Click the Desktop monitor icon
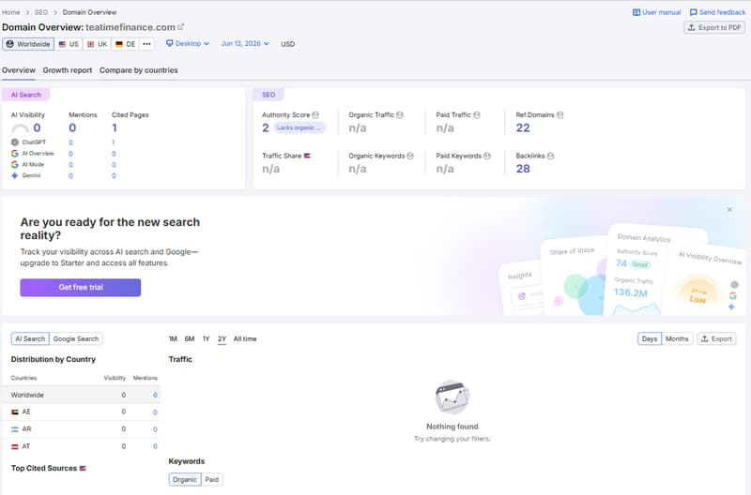 169,43
